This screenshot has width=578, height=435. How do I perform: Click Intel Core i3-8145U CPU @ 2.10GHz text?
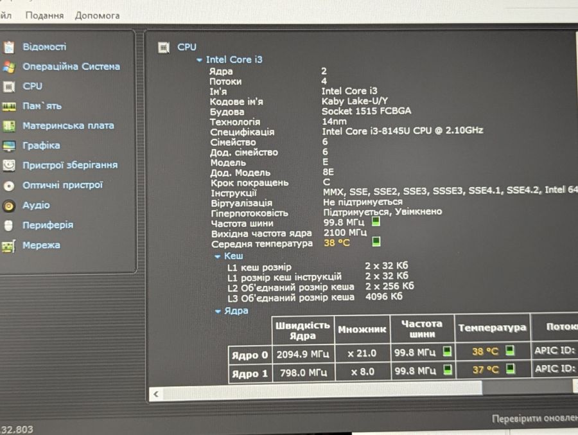tap(402, 130)
